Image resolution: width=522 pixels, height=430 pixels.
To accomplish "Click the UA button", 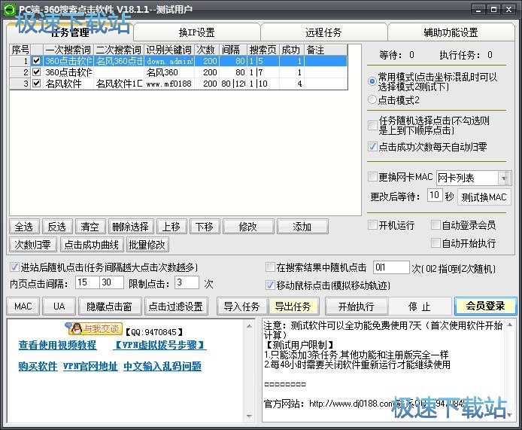I will tap(59, 306).
